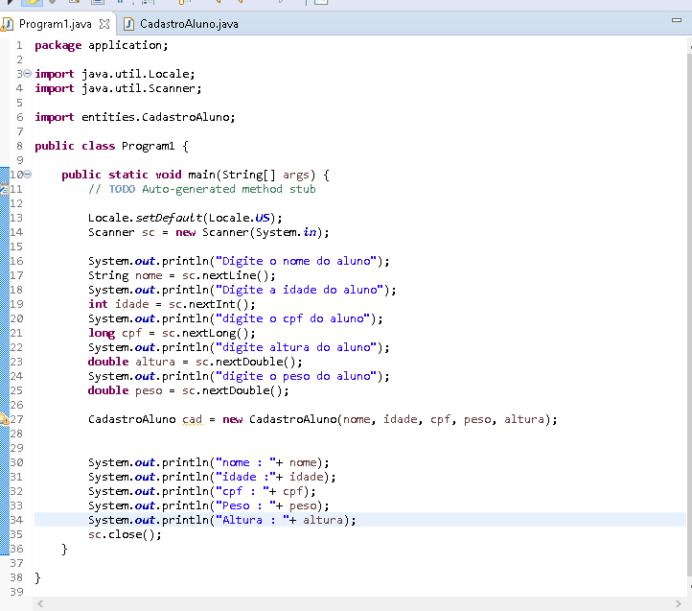Image resolution: width=692 pixels, height=611 pixels.
Task: Click 'sc.nextLong()' on line 21
Action: point(205,333)
